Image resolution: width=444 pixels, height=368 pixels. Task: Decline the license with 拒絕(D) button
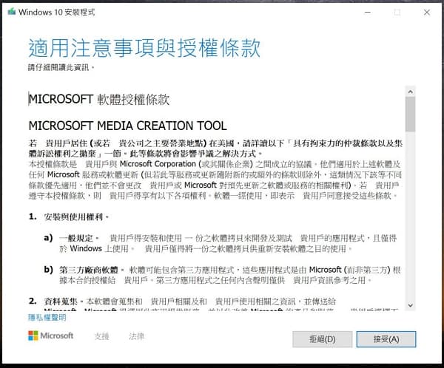[x=323, y=339]
